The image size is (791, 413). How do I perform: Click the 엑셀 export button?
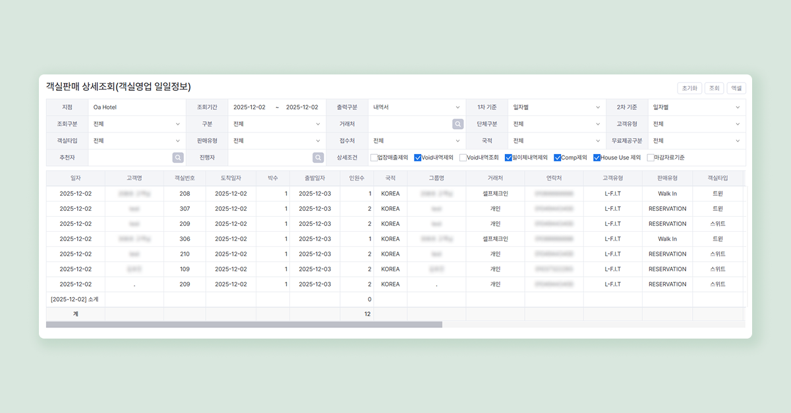click(736, 88)
